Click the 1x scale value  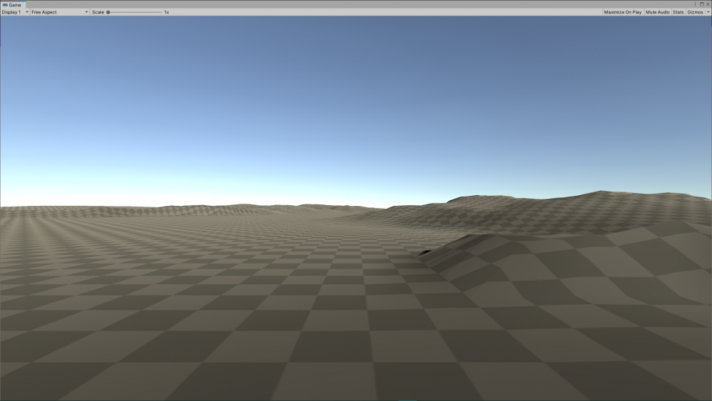point(167,12)
